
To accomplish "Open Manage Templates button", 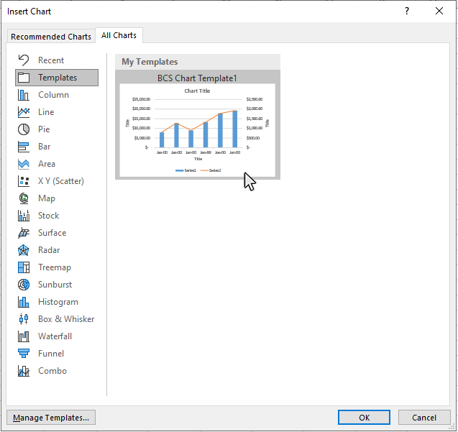I will [51, 418].
